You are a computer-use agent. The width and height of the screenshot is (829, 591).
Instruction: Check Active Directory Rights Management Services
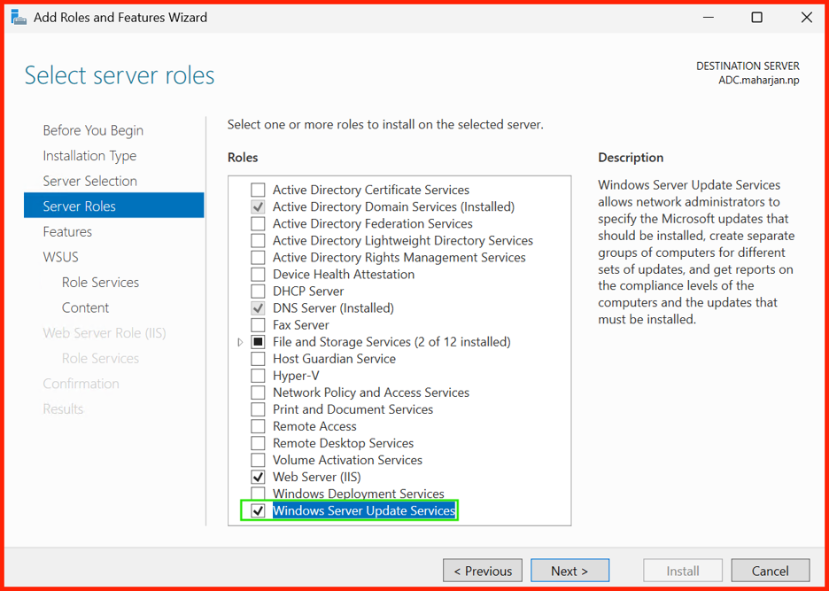258,258
